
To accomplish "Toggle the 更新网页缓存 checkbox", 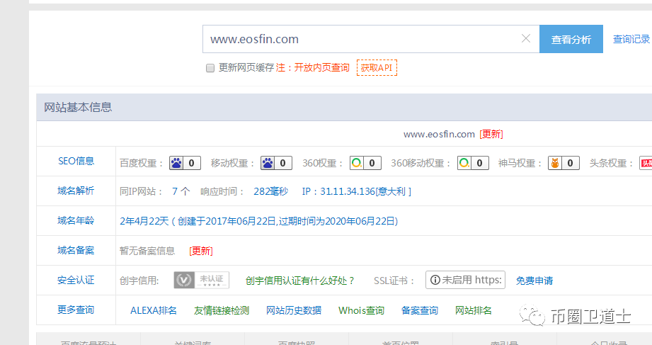I will pos(210,68).
